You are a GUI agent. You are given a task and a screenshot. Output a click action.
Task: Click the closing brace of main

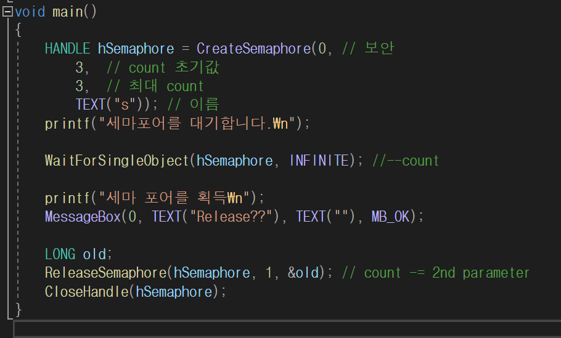pos(18,310)
